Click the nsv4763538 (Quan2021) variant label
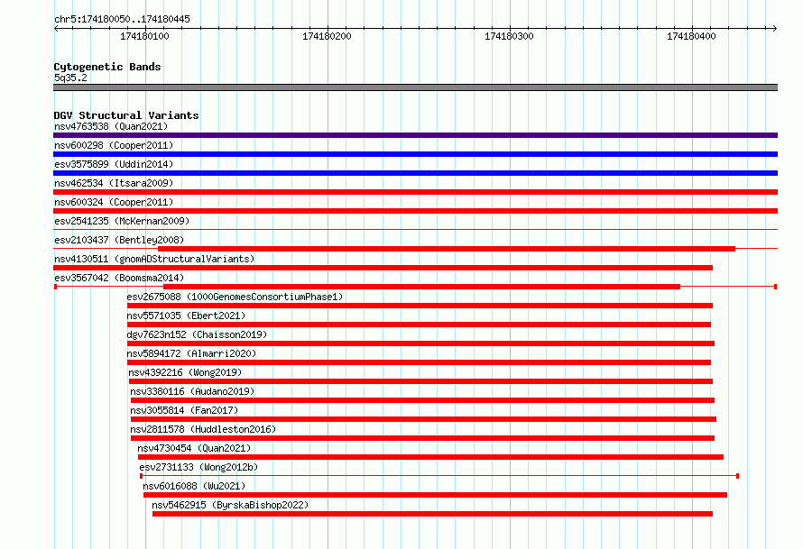803x549 pixels. pos(111,126)
